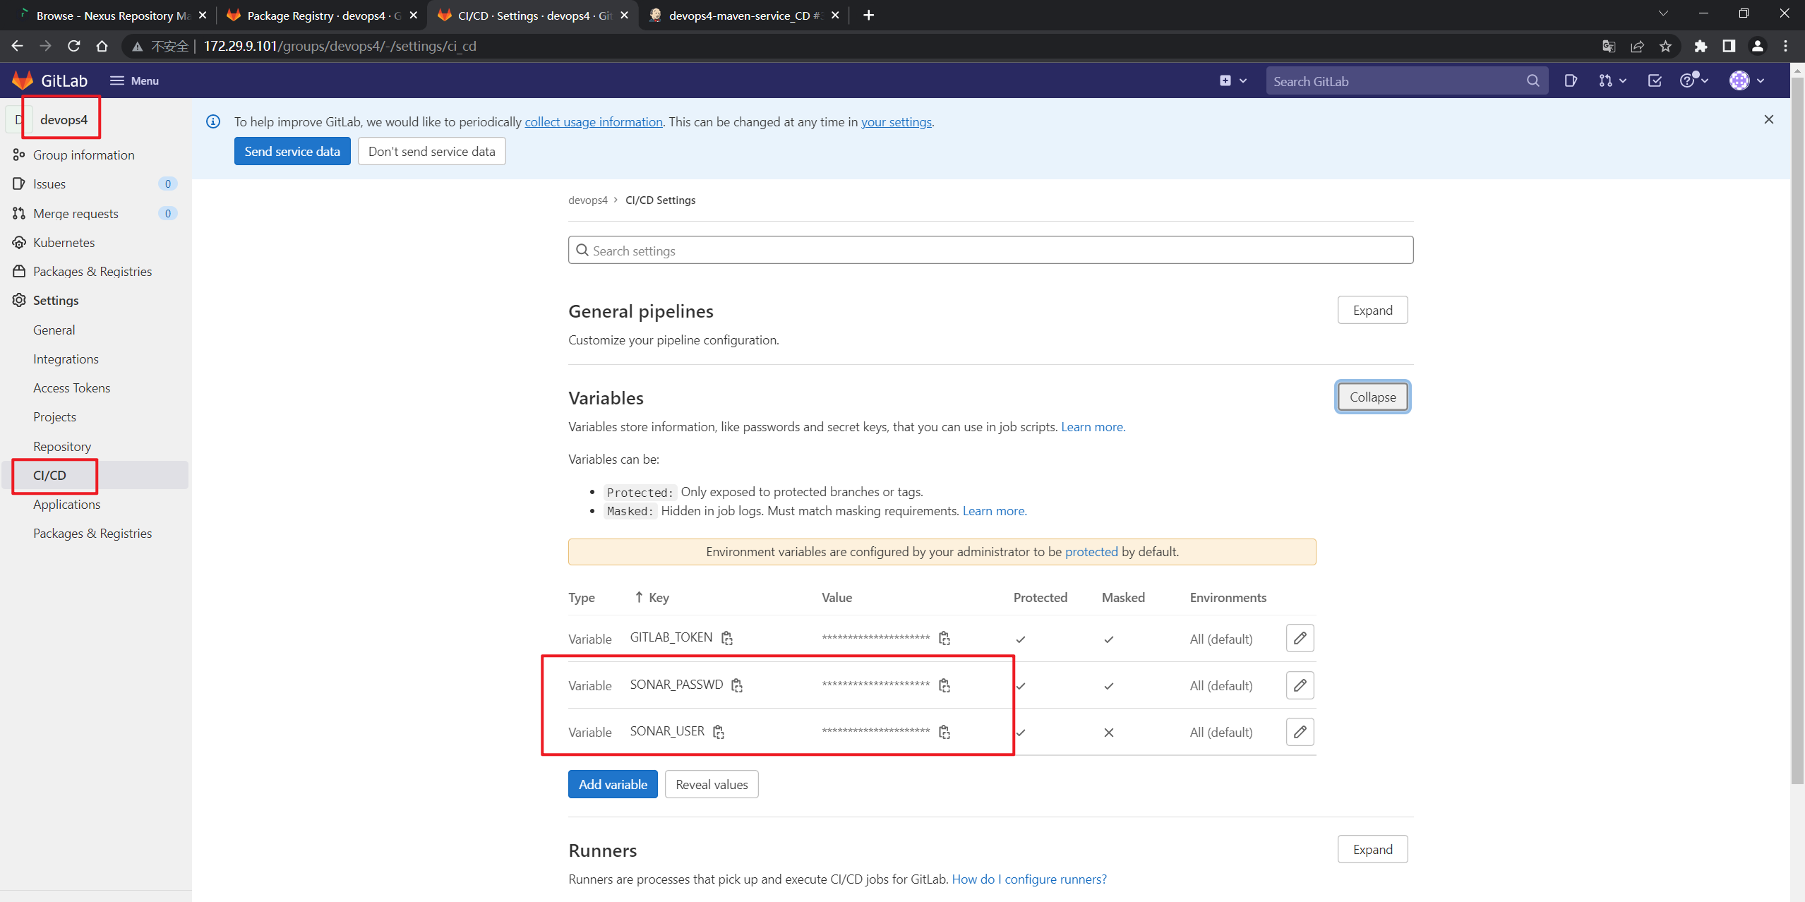Close the CI/CD Settings browser tab
The width and height of the screenshot is (1805, 902).
coord(624,15)
